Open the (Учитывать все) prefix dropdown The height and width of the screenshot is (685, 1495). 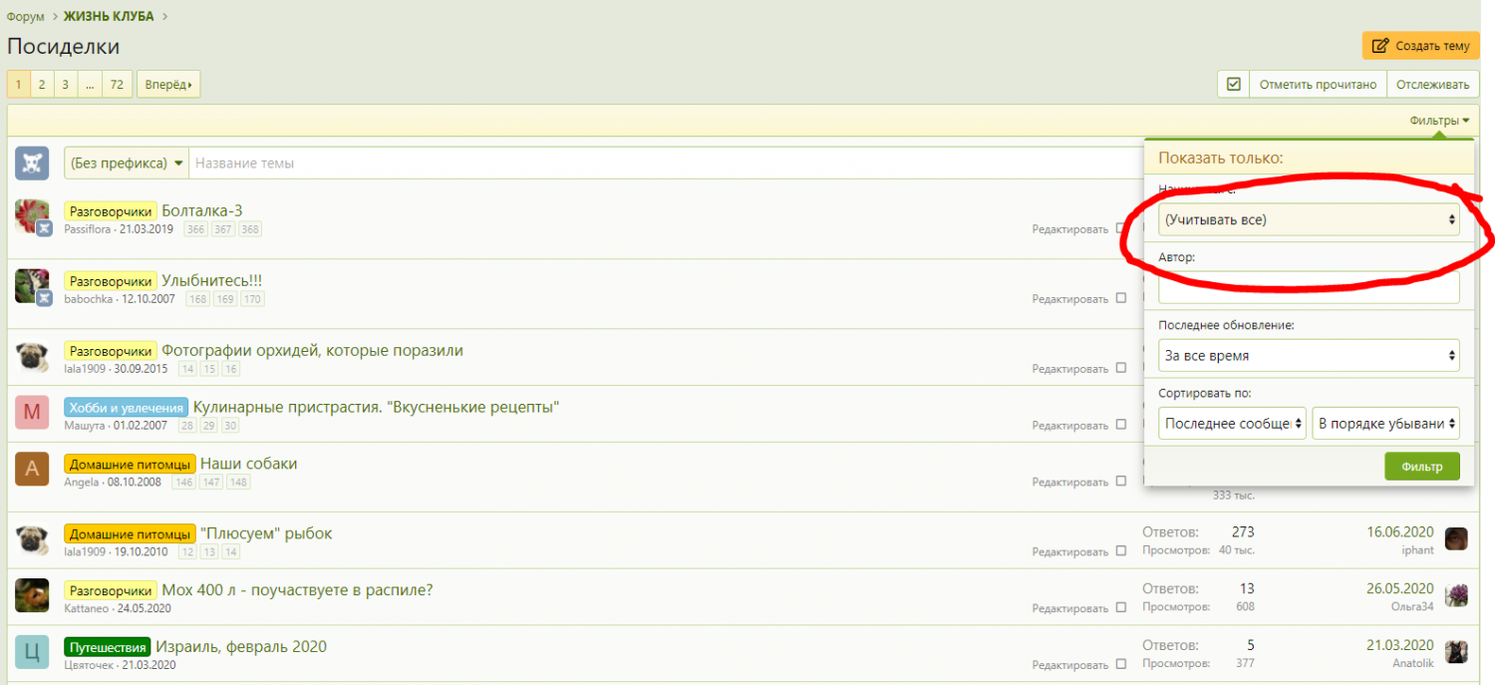point(1309,219)
